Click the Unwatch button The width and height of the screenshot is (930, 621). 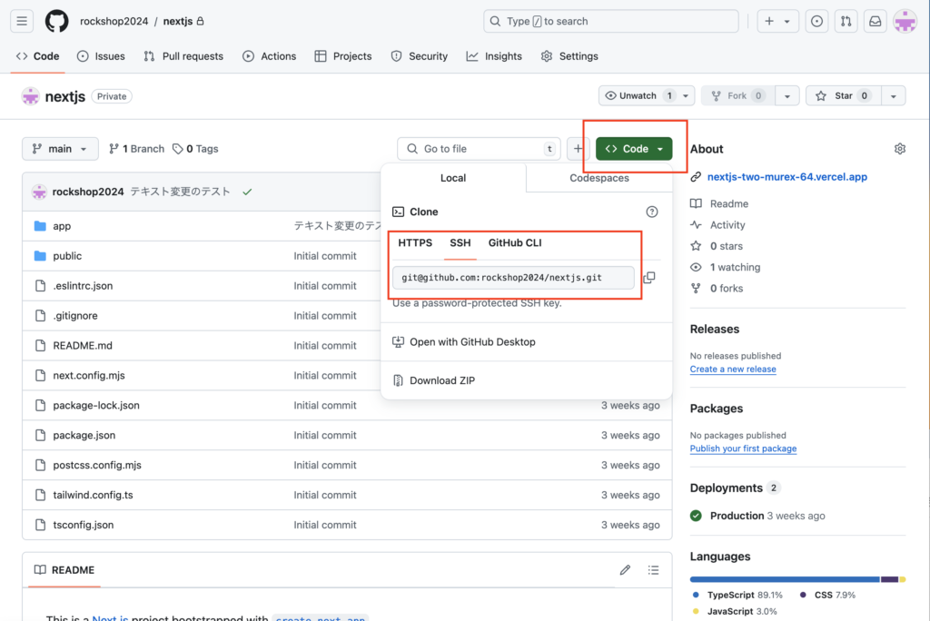click(x=638, y=96)
